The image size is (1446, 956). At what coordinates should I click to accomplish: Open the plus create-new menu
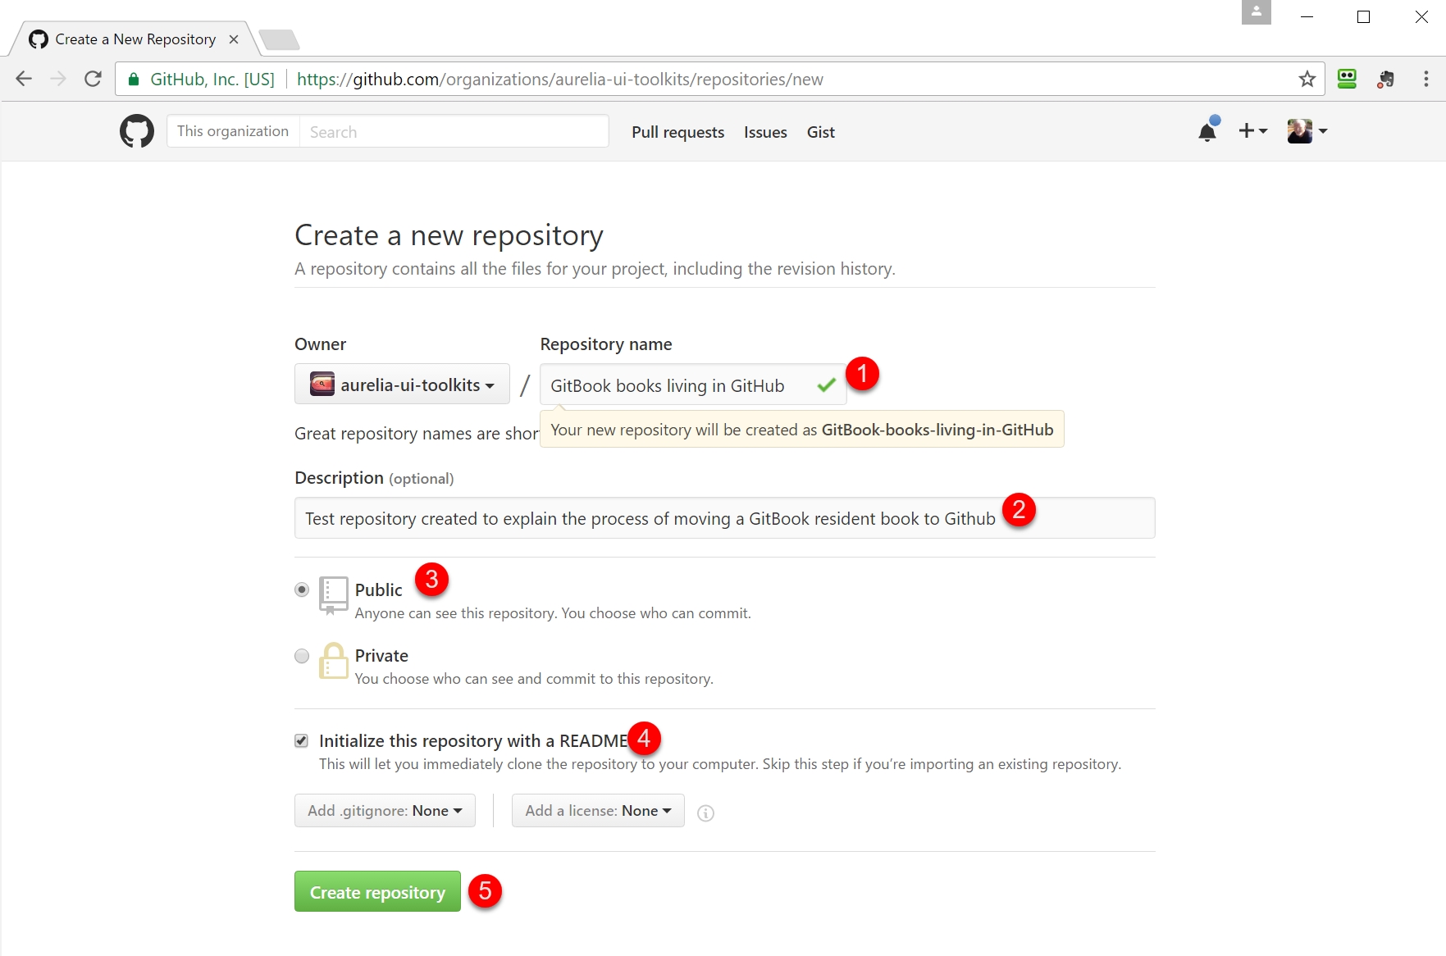[1252, 131]
